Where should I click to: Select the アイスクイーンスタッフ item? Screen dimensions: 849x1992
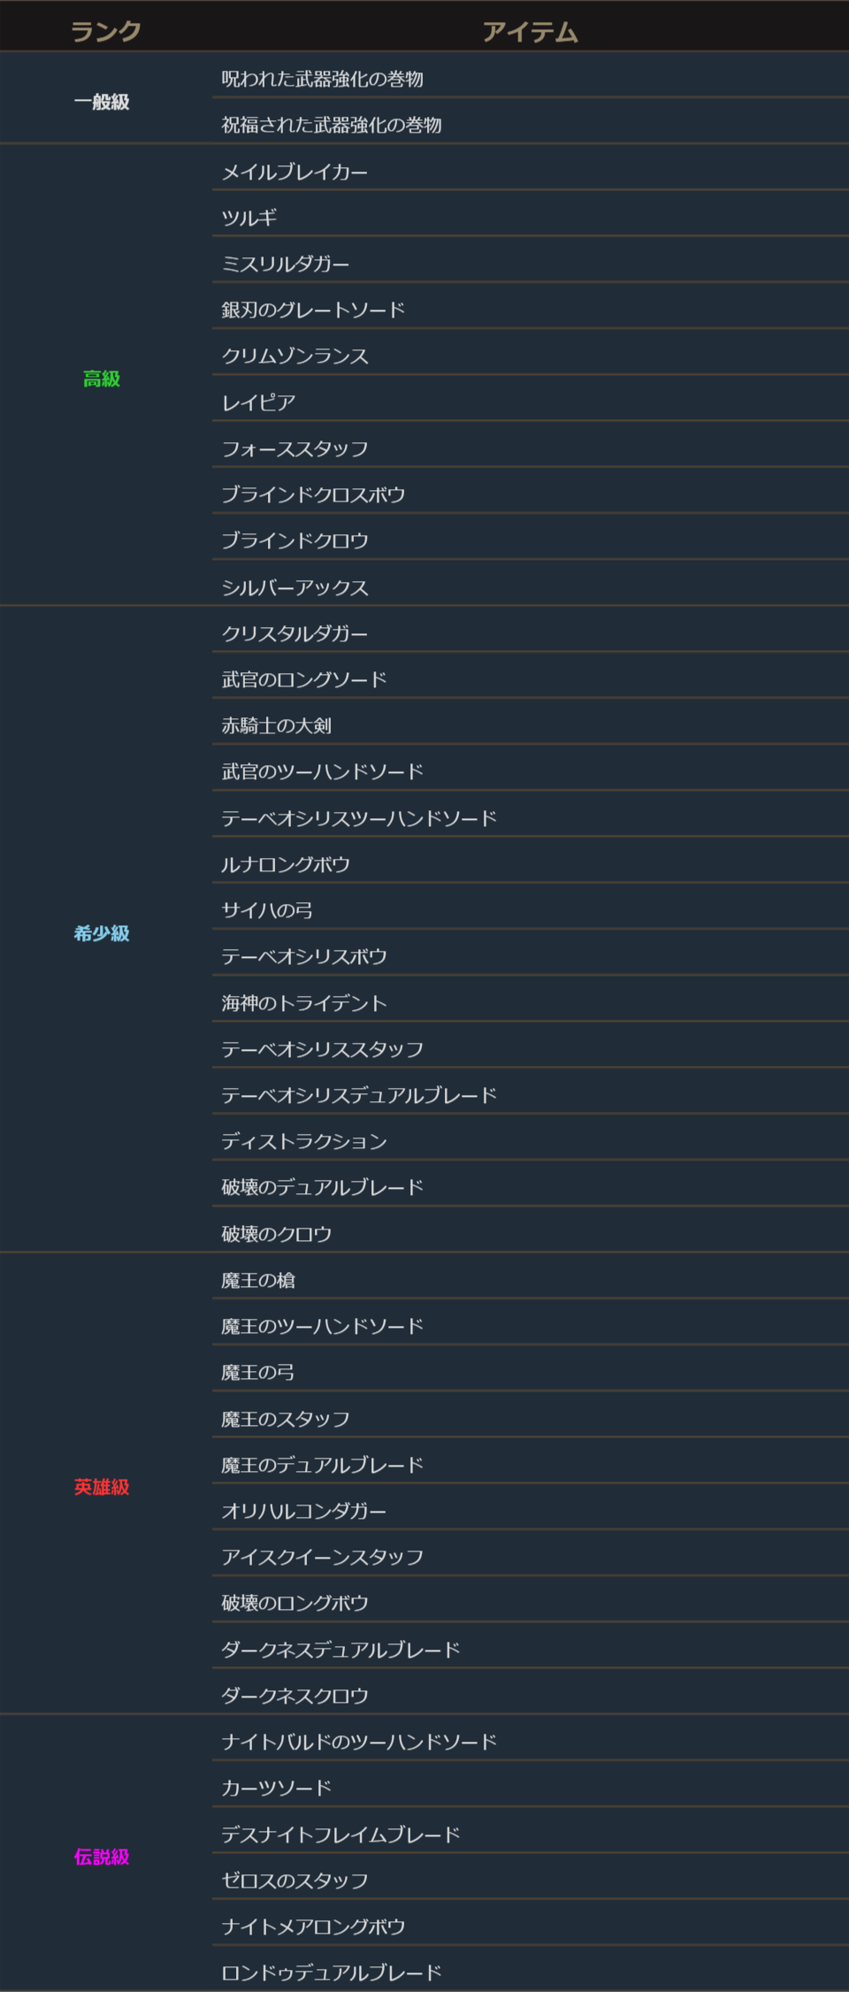pos(322,1557)
